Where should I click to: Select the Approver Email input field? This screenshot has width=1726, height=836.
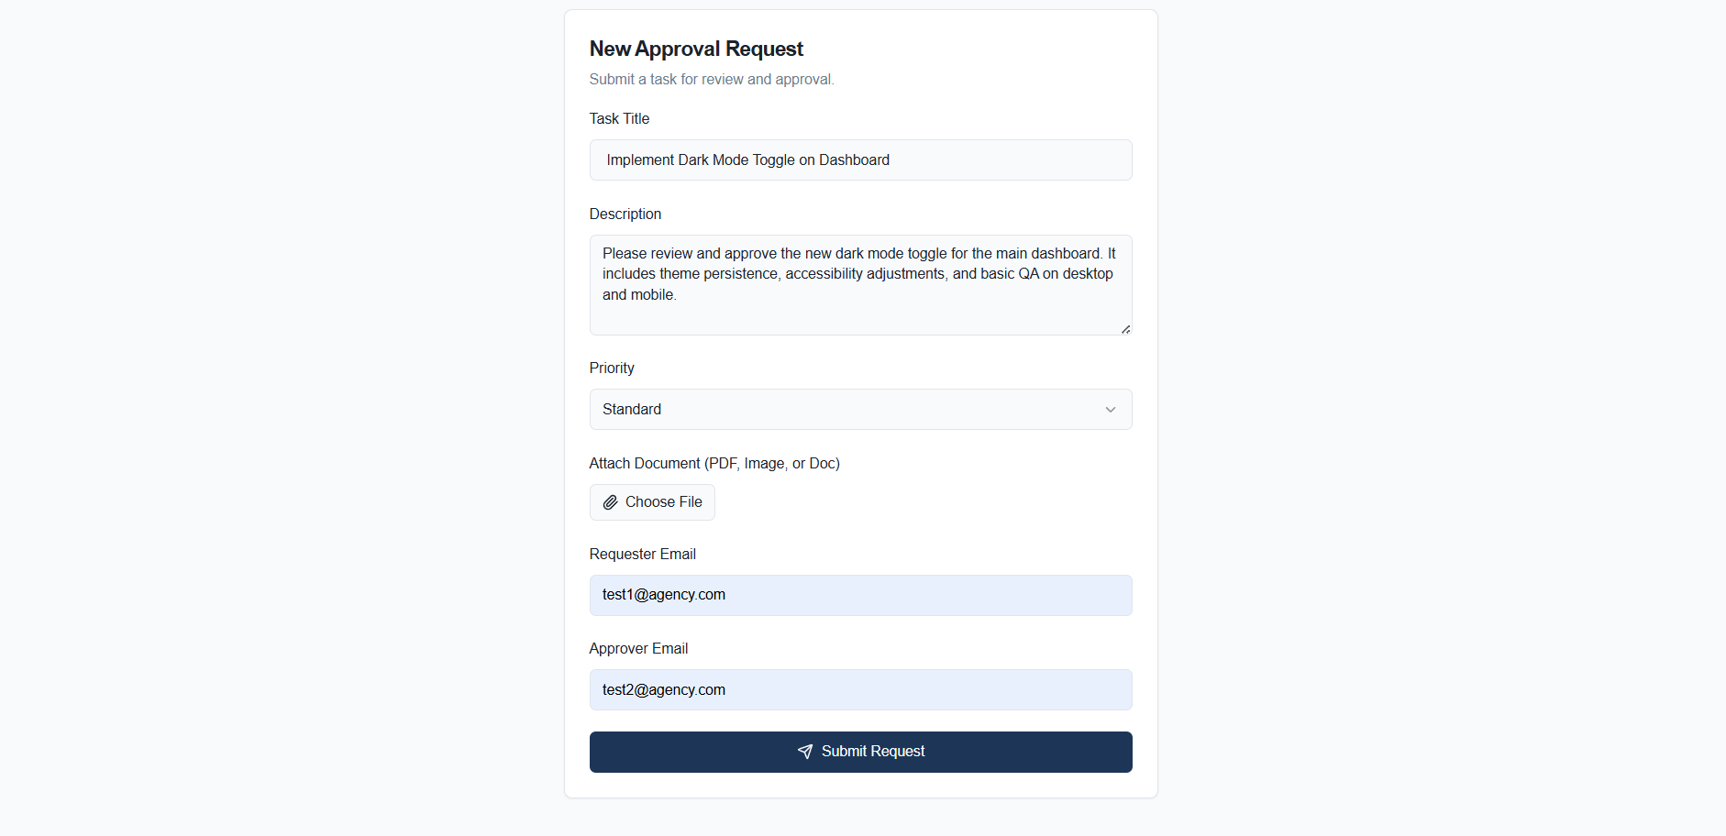(x=860, y=690)
